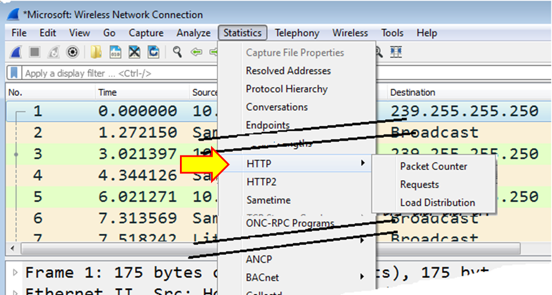Screen dimensions: 552x295
Task: Select Conversations in Statistics menu
Action: (277, 107)
